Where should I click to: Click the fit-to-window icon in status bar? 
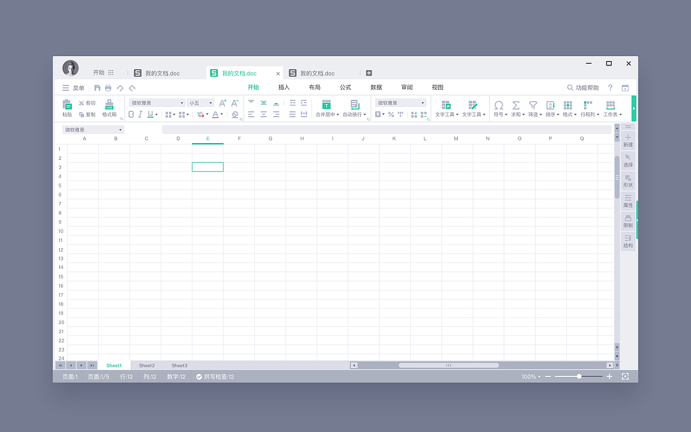click(x=625, y=376)
